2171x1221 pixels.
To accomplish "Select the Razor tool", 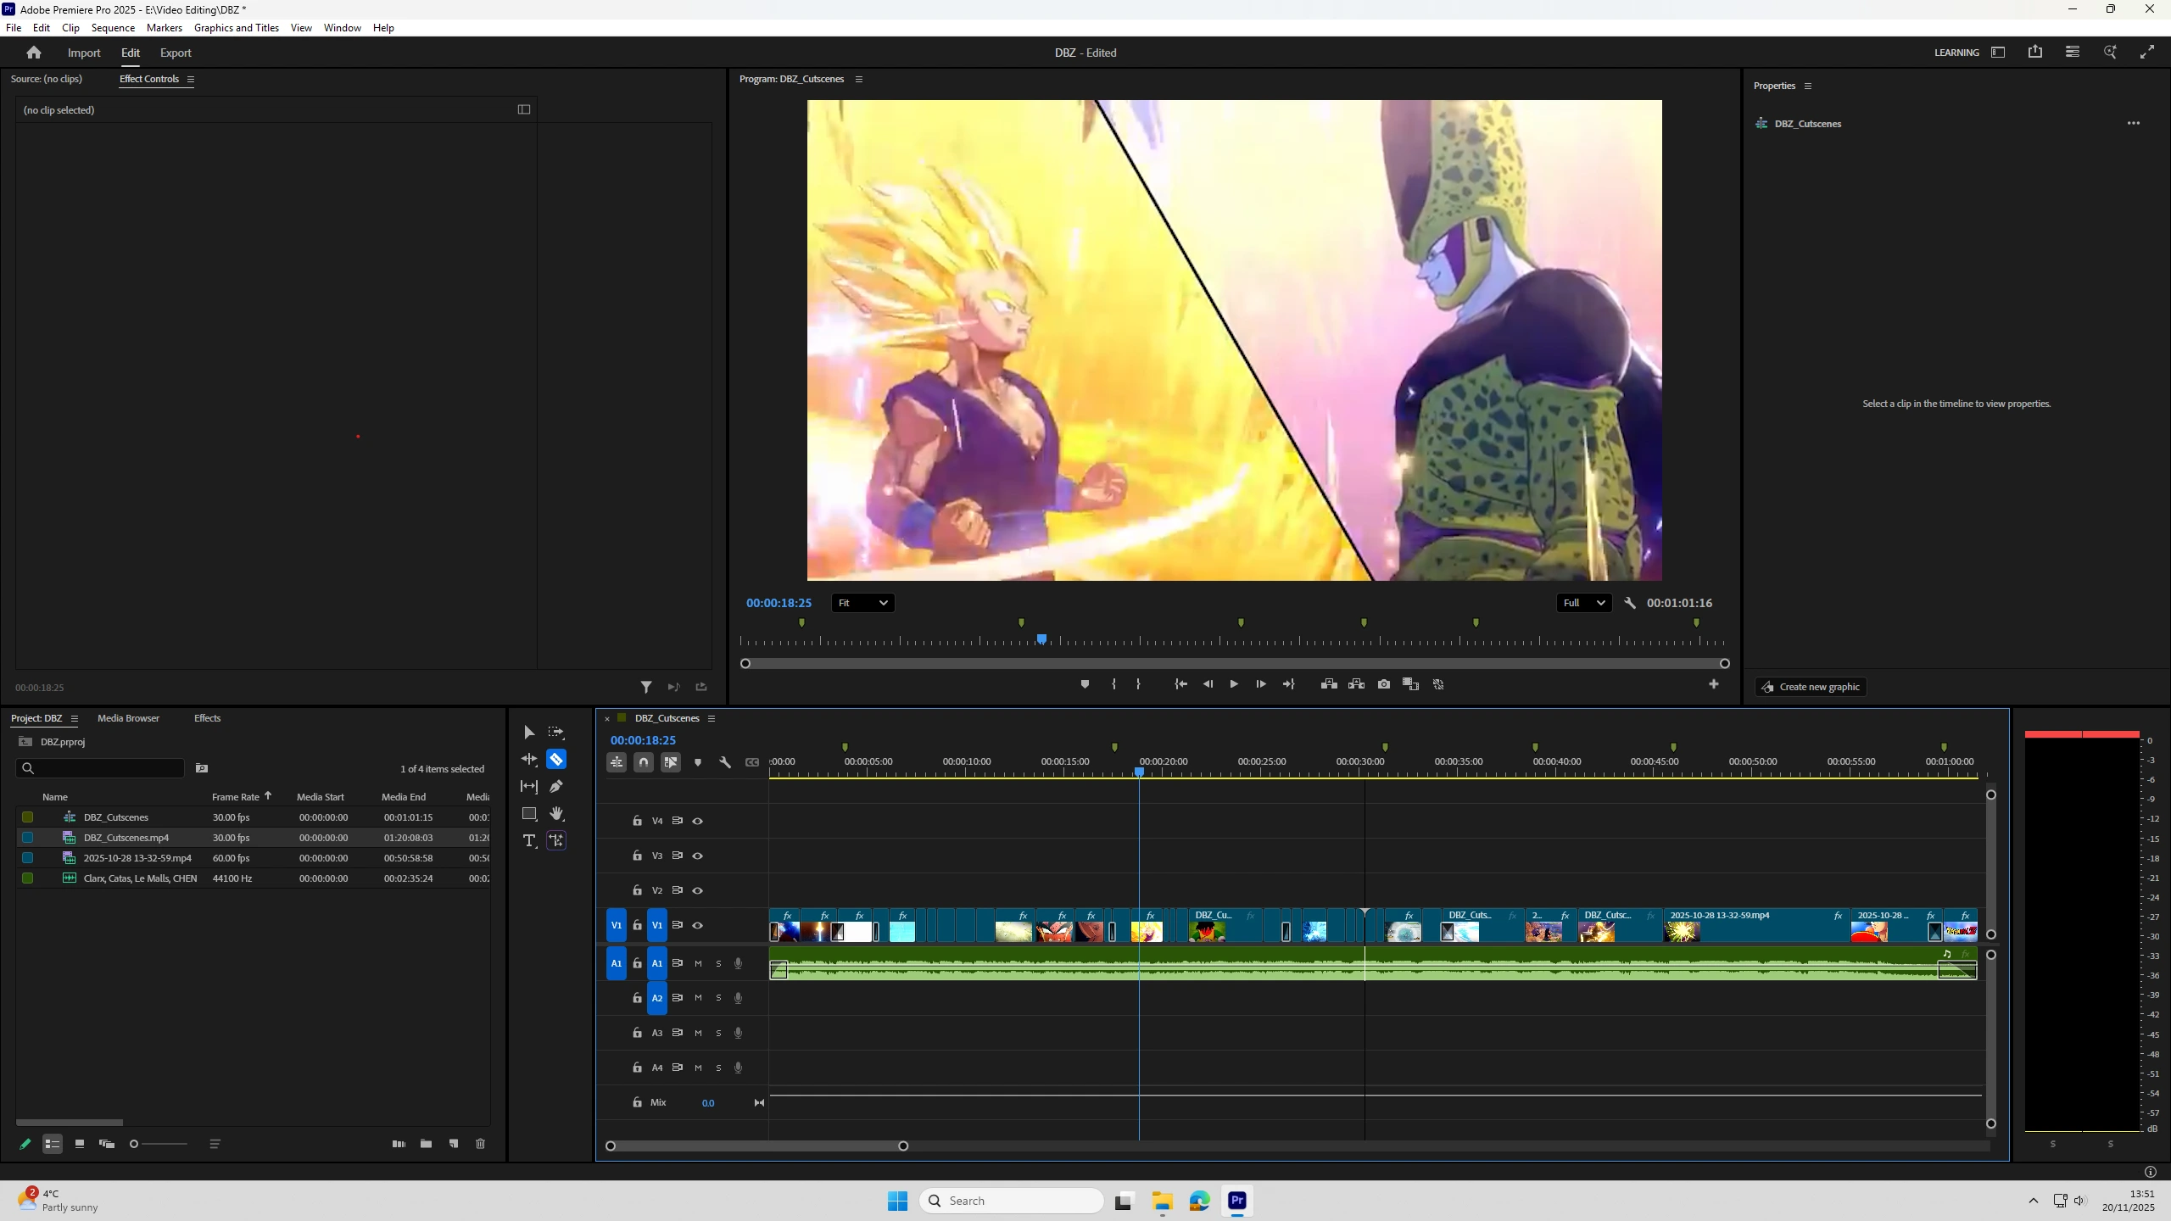I will pos(556,759).
